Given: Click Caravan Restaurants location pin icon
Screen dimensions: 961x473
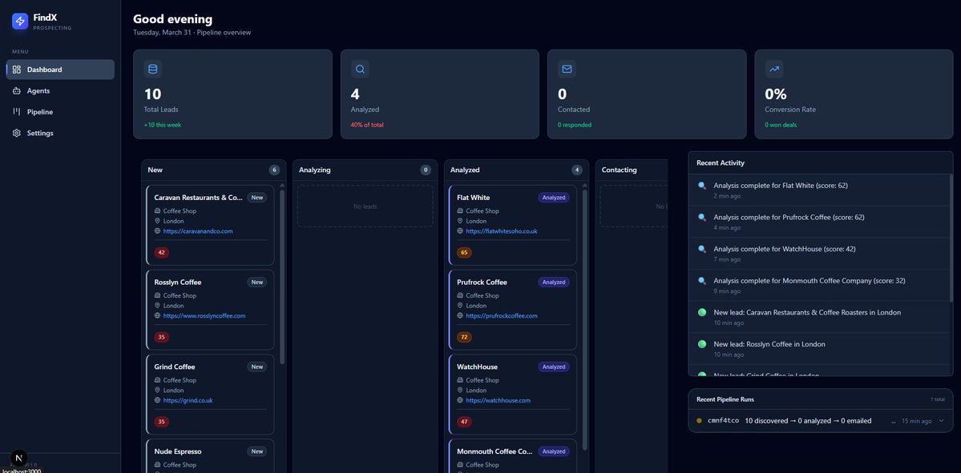Looking at the screenshot, I should point(158,221).
